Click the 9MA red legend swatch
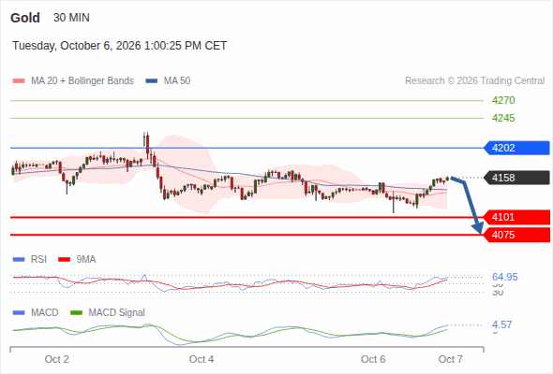Viewport: 553px width, 374px height. (x=64, y=260)
